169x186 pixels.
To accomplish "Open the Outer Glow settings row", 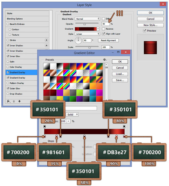I will 21,88.
